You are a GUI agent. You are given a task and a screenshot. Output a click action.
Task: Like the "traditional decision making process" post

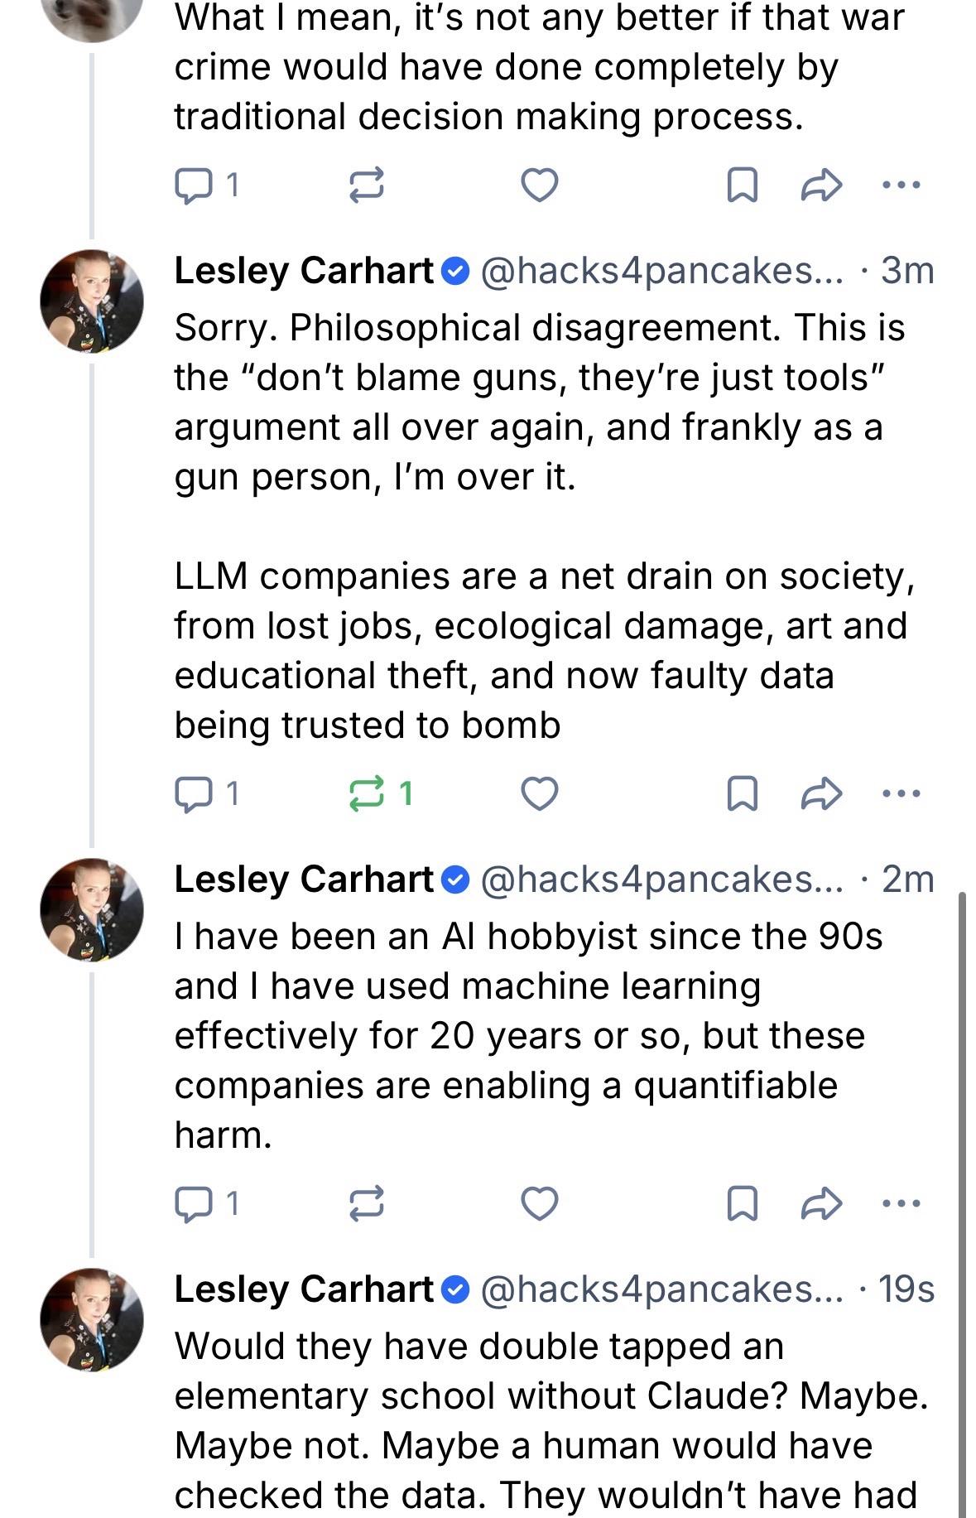(539, 186)
